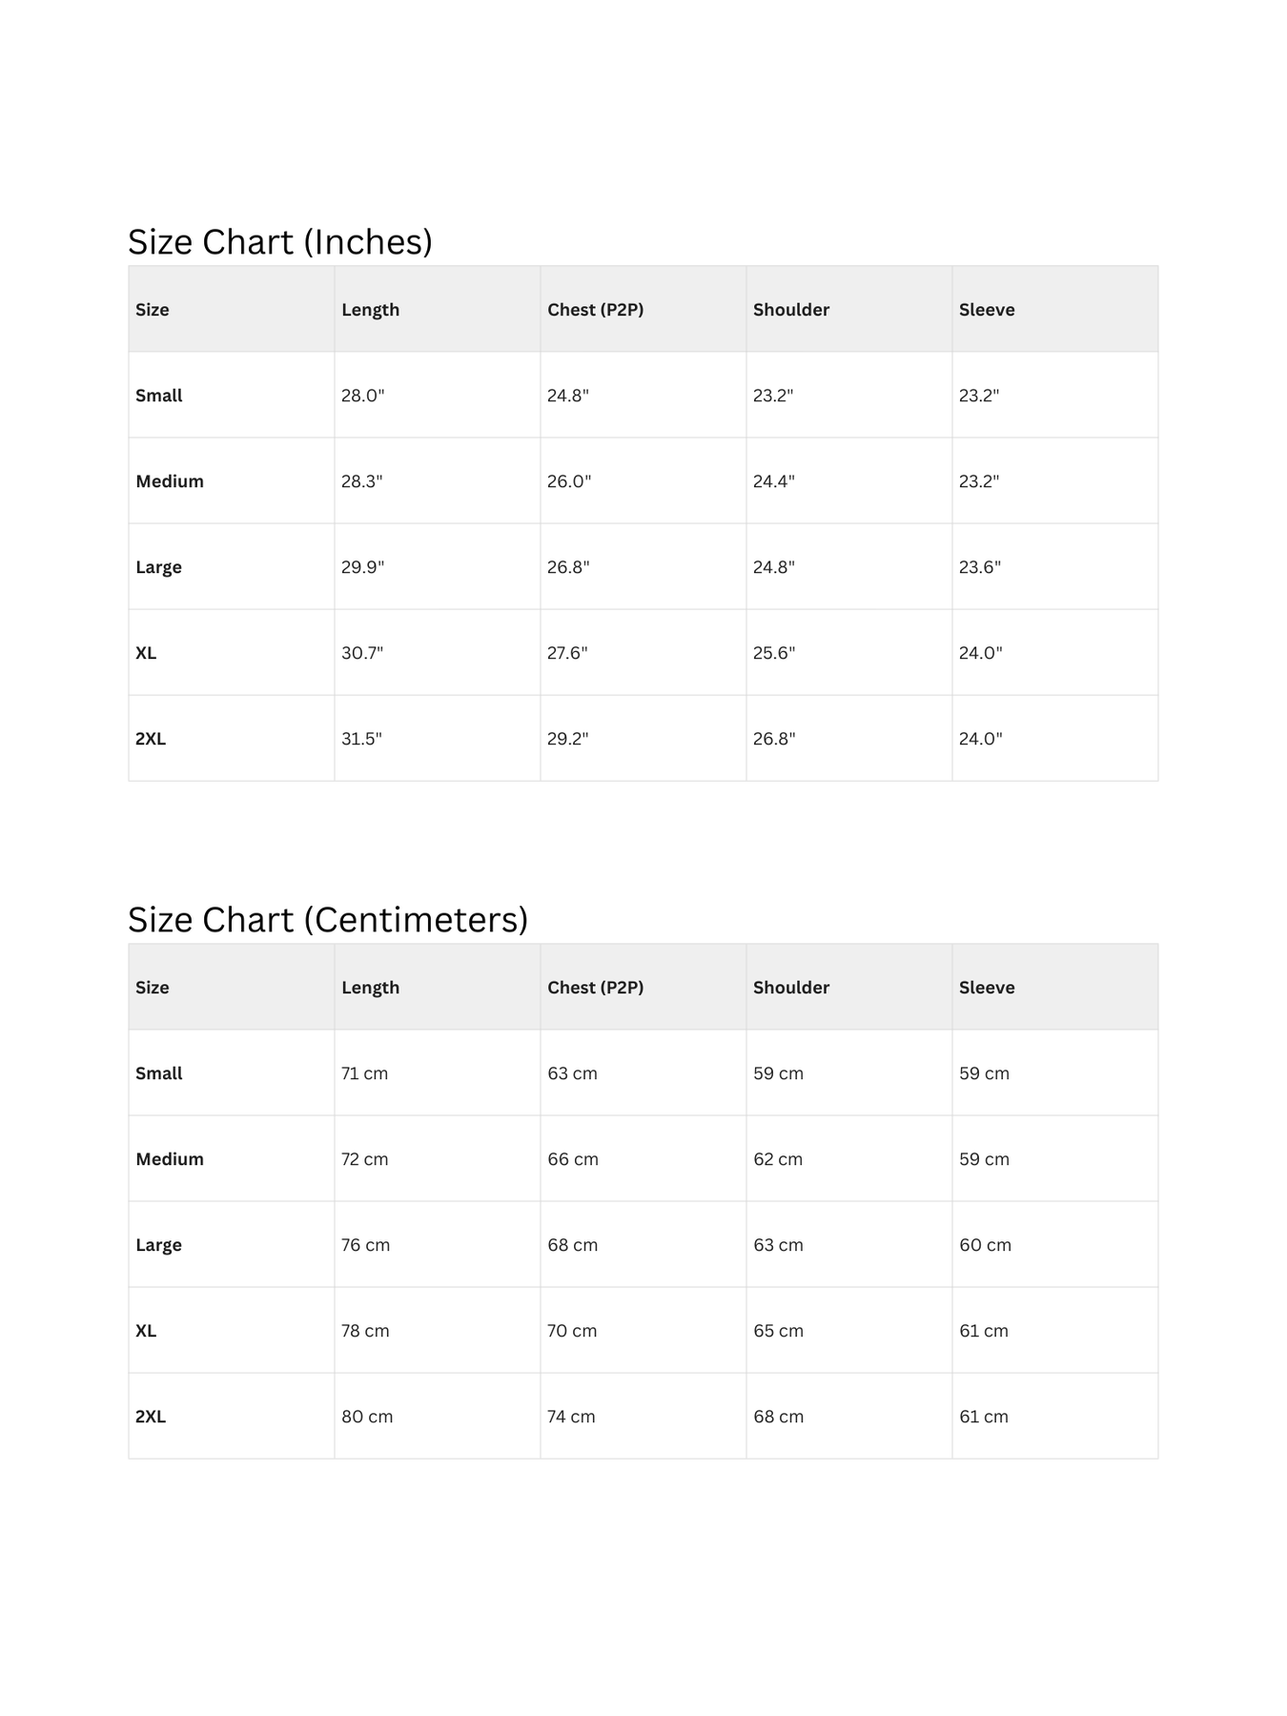
Task: Select the 25.6" shoulder value for XL
Action: point(773,653)
